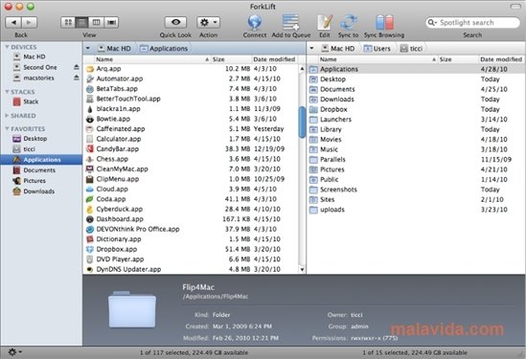Open the bottom-left gear menu
This screenshot has width=526, height=359.
[14, 352]
